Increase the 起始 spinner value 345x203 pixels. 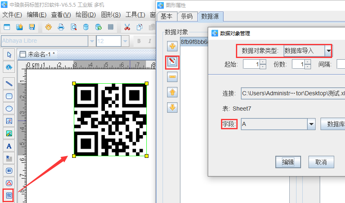pyautogui.click(x=263, y=62)
